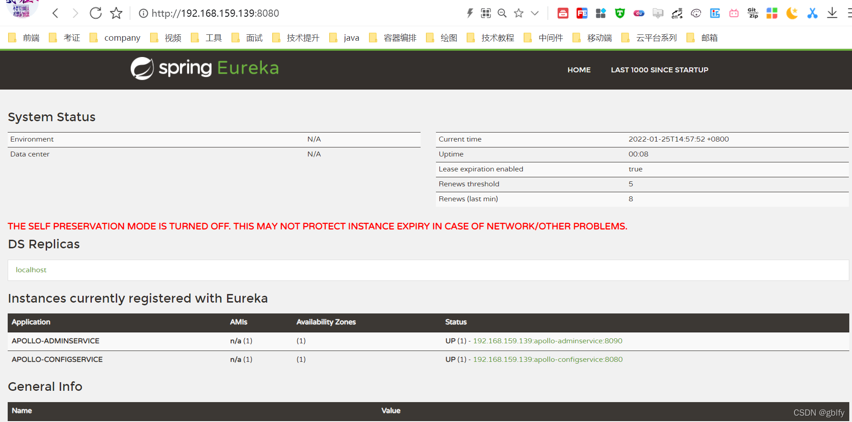
Task: Go back with the browser back arrow
Action: (55, 13)
